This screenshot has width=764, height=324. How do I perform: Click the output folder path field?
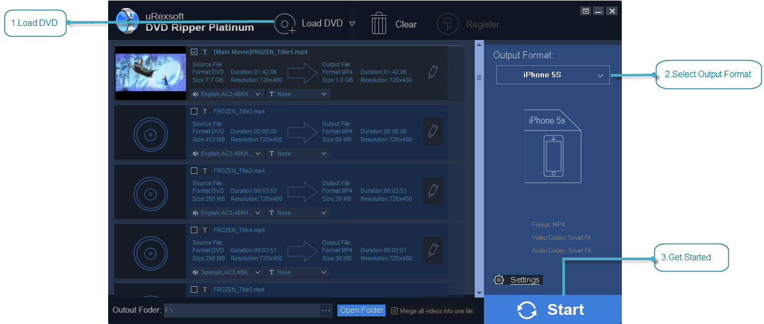(241, 310)
